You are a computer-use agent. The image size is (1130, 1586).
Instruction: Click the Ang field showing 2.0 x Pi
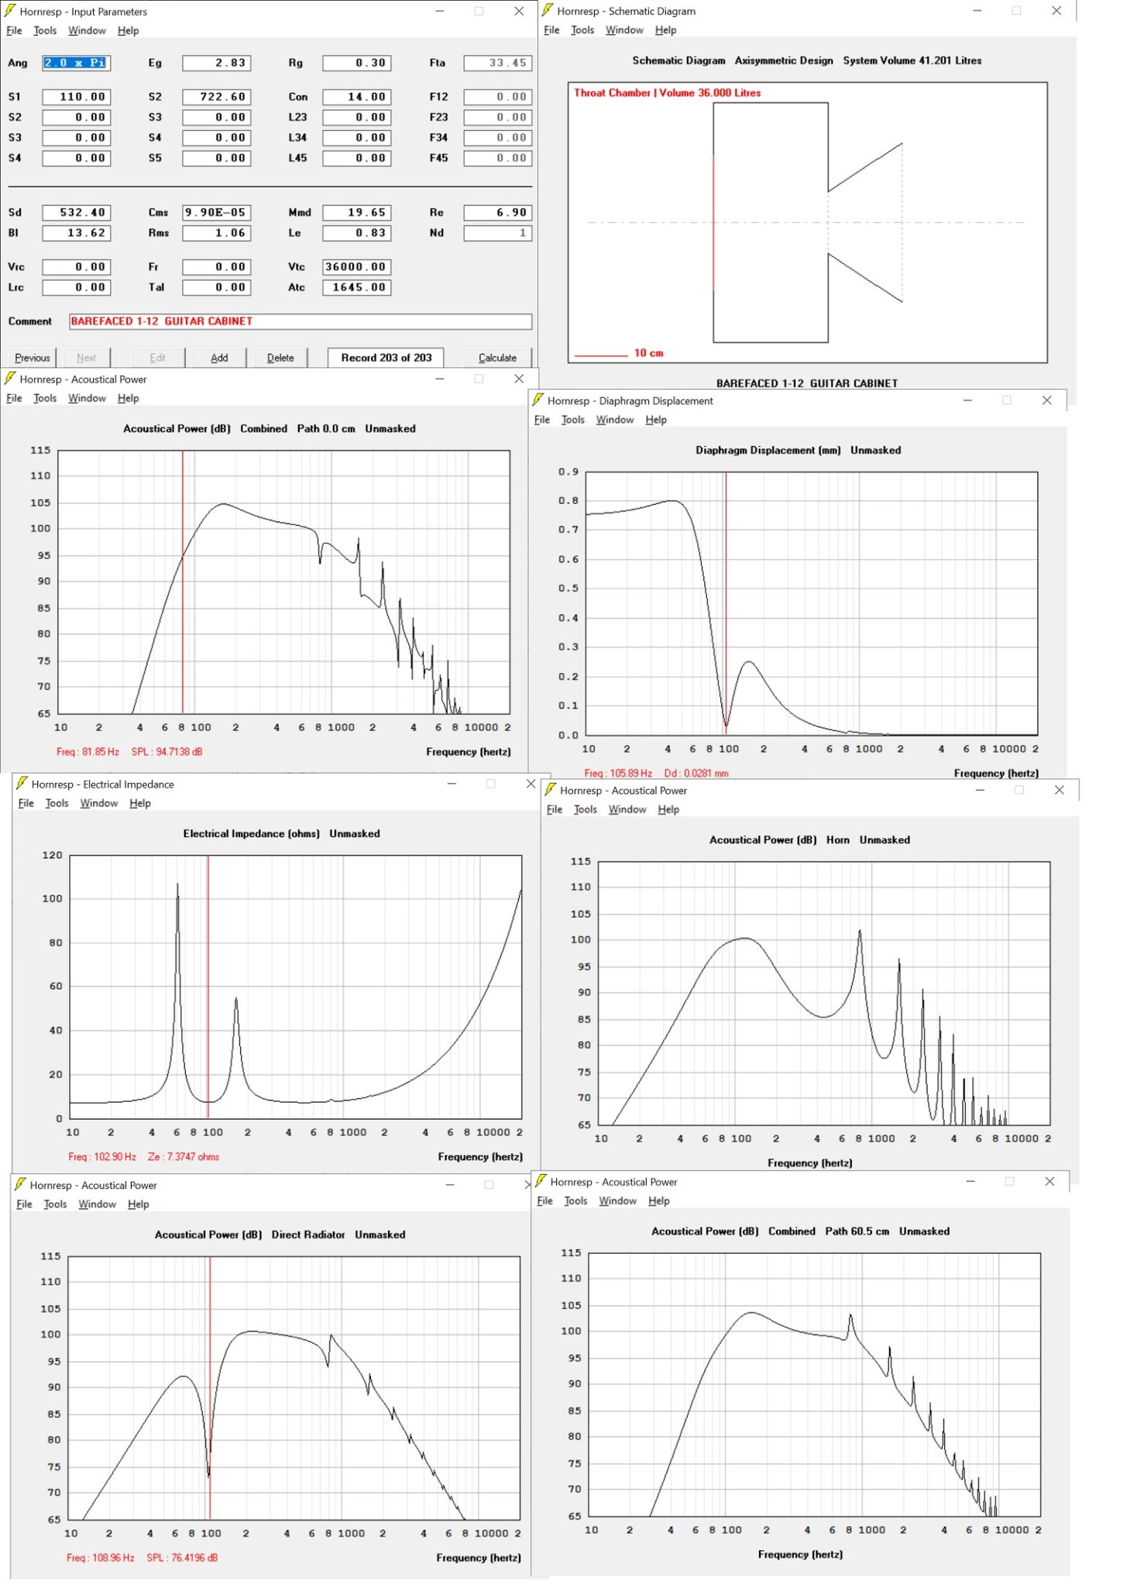click(x=76, y=63)
